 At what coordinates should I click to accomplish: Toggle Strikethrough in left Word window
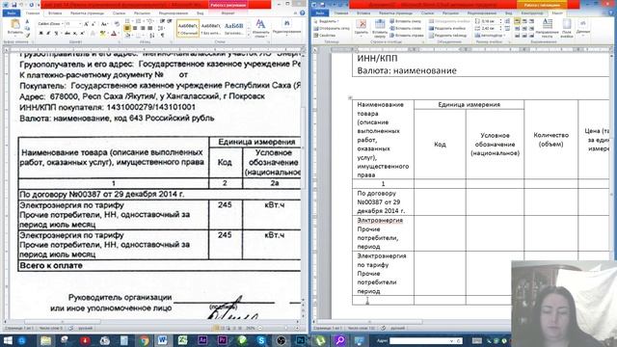coord(67,34)
